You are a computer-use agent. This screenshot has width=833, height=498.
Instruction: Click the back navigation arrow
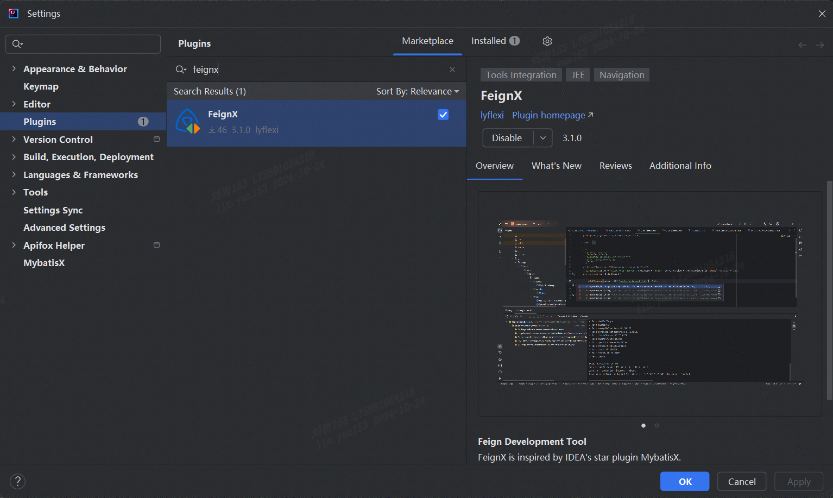[802, 45]
